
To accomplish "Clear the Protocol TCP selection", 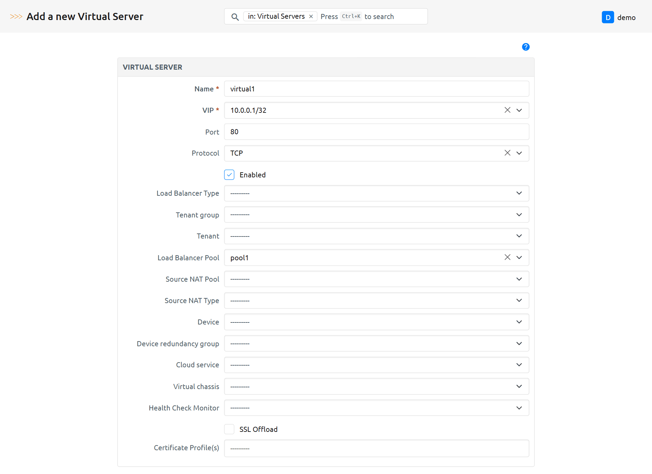I will tap(507, 153).
